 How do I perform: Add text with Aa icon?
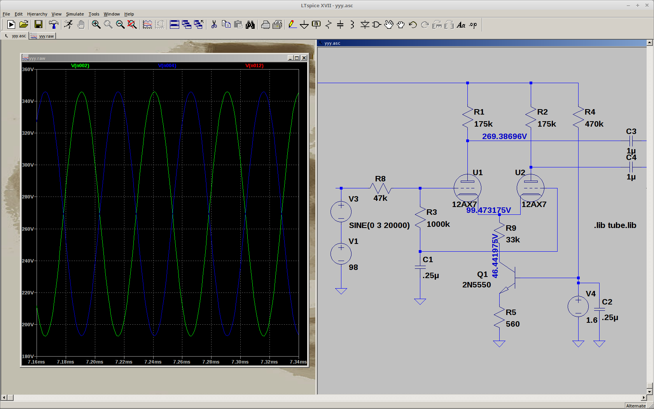(461, 24)
